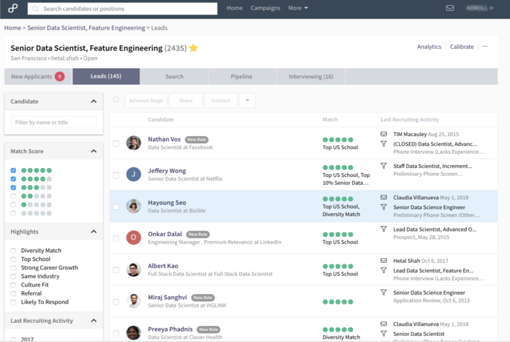Click the filter-by-name input field
Screen dimensions: 510x342
click(53, 122)
